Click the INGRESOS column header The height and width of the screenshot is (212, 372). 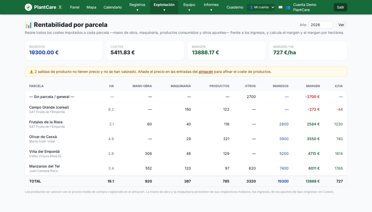[281, 86]
